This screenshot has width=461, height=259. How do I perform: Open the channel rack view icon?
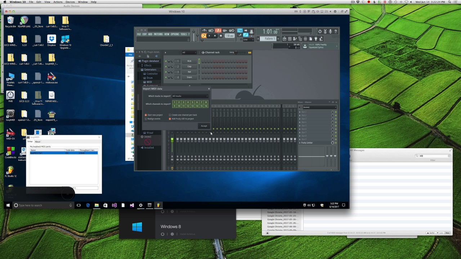click(x=289, y=38)
